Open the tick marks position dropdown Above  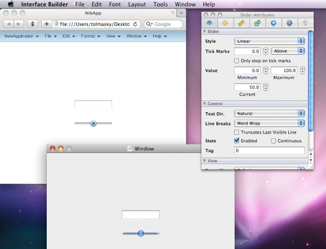tap(288, 51)
